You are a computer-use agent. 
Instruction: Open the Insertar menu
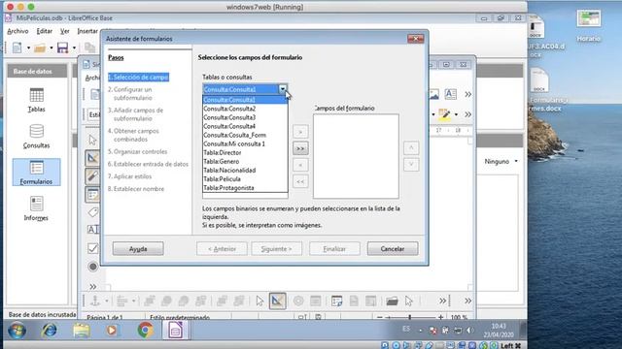pyautogui.click(x=87, y=31)
